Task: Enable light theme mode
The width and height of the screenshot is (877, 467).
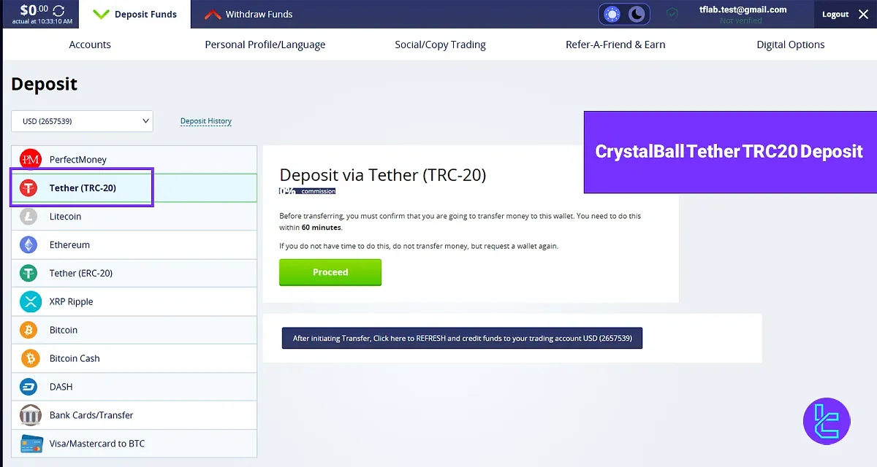Action: (612, 13)
